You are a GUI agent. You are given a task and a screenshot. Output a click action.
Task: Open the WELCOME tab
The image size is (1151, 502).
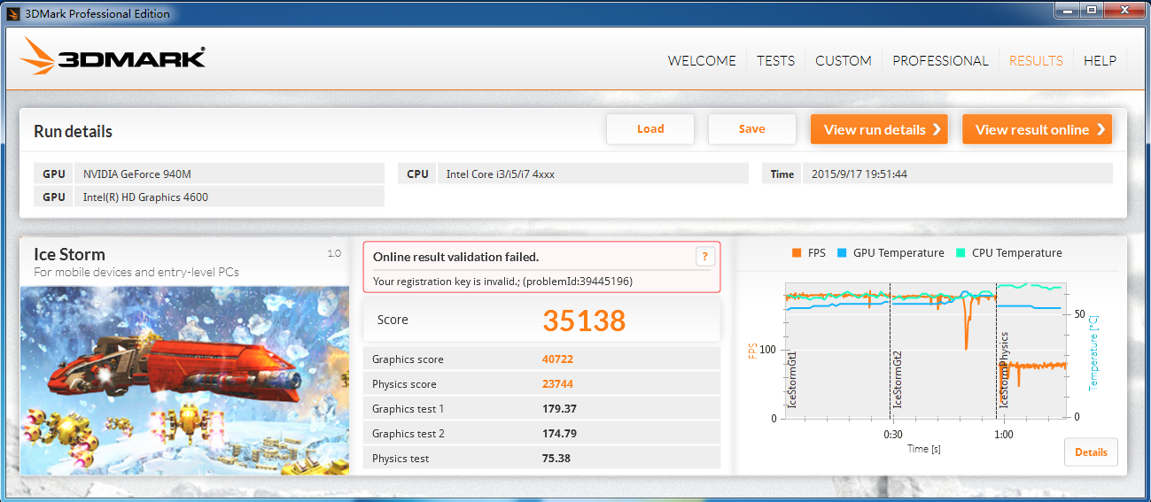coord(702,60)
